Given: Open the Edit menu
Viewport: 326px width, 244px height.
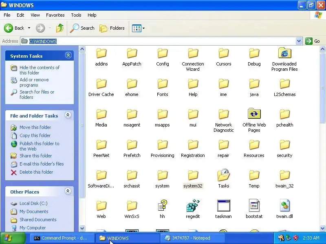Looking at the screenshot, I should click(x=20, y=15).
